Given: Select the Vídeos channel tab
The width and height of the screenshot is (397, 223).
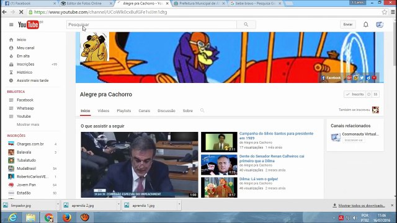Looking at the screenshot, I should coord(104,111).
